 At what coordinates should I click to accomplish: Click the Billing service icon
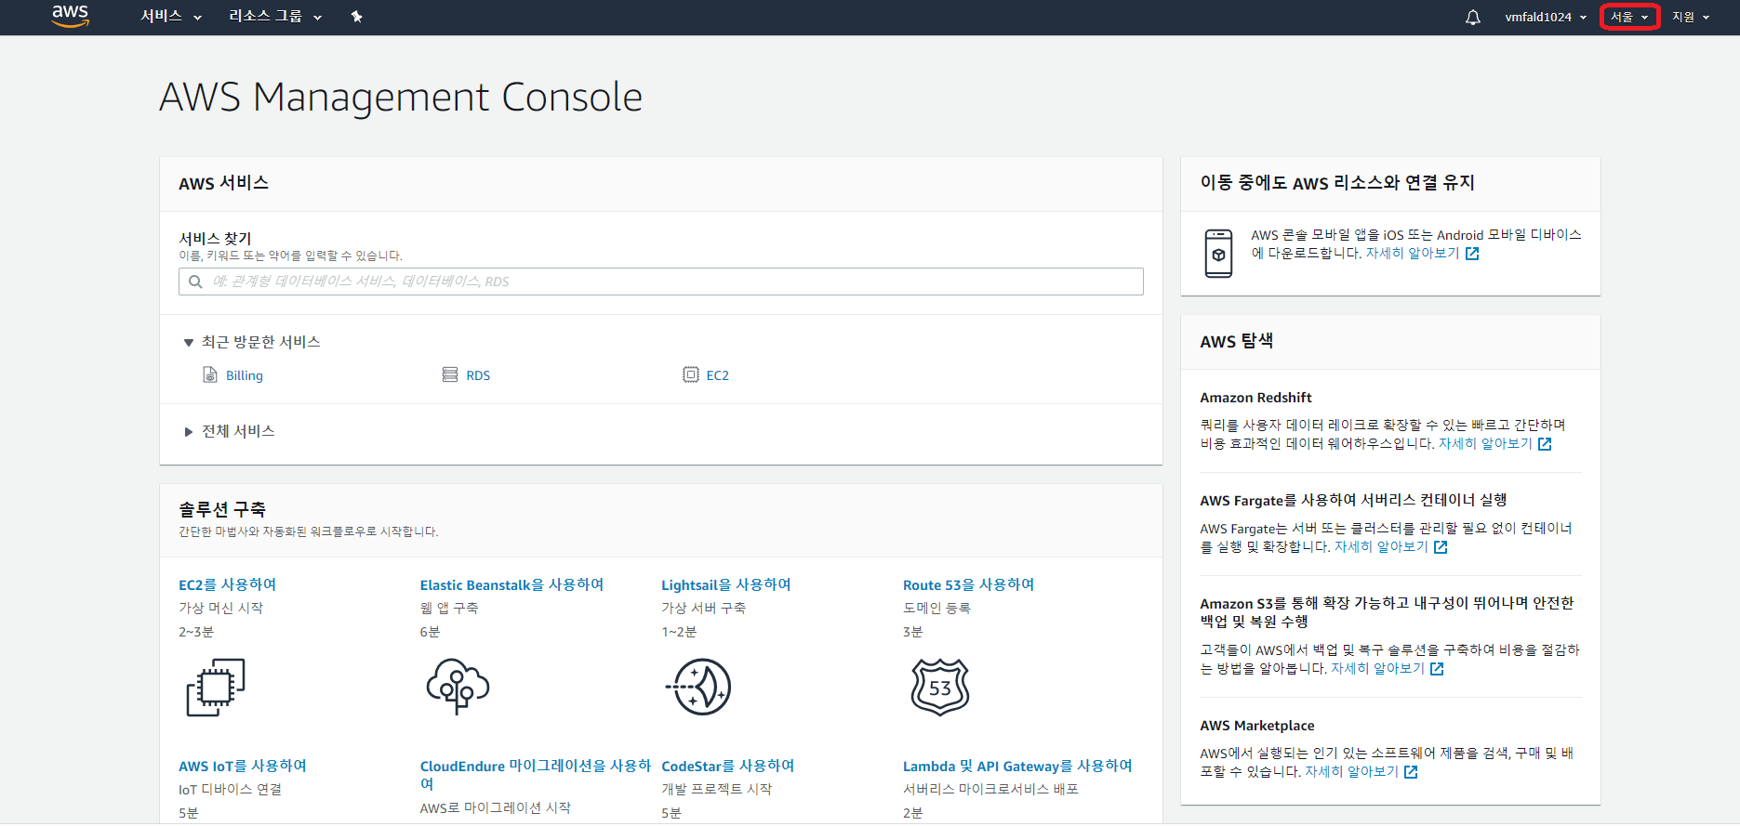point(210,374)
